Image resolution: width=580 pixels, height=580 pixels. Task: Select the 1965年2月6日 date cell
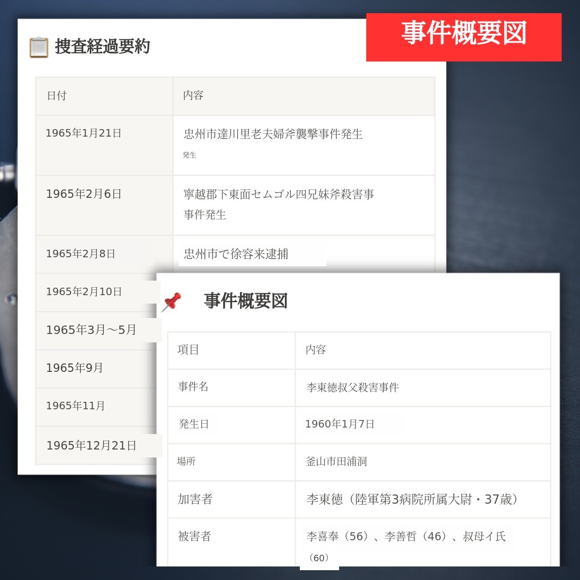tap(84, 194)
